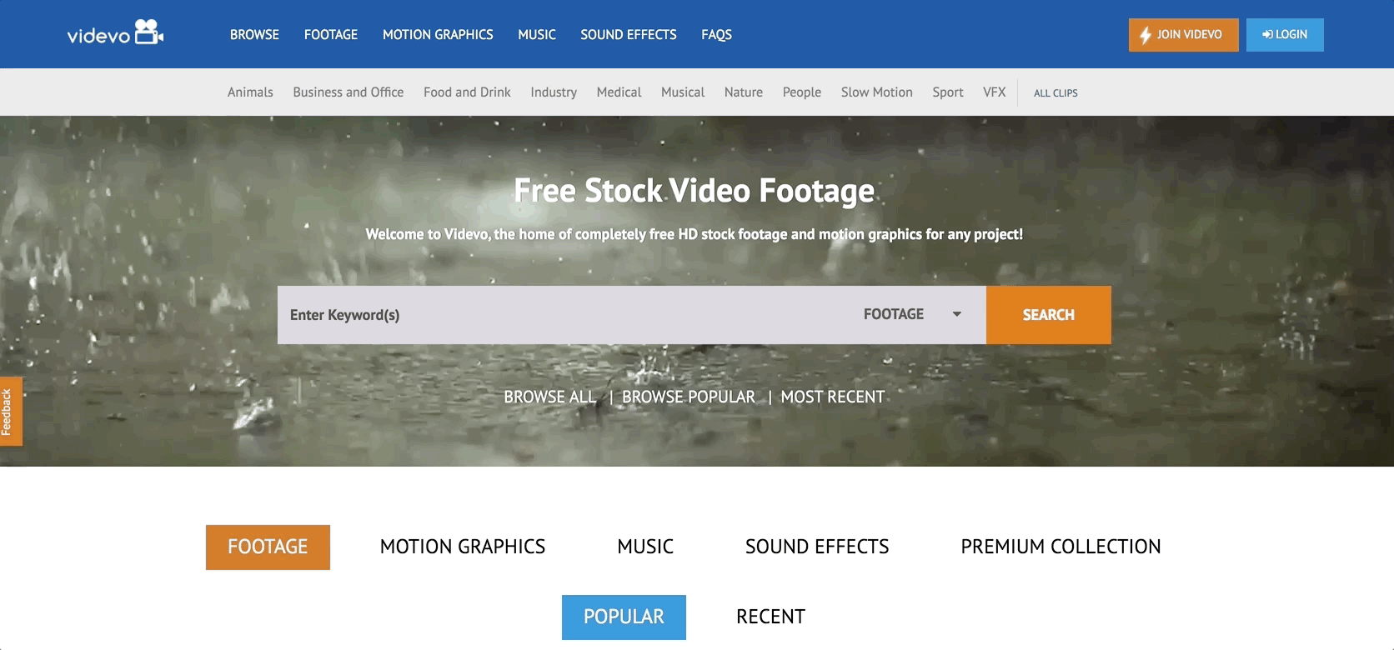
Task: Click the lightning bolt icon on Join Videvo
Action: click(1146, 35)
